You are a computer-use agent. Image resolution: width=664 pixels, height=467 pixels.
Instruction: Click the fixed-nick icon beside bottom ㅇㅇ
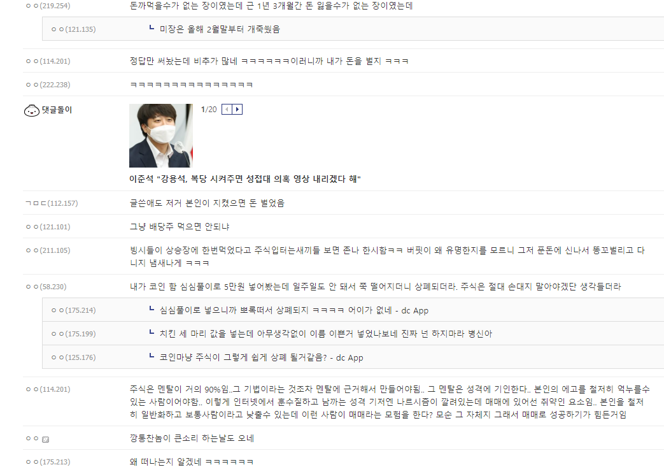pyautogui.click(x=46, y=440)
